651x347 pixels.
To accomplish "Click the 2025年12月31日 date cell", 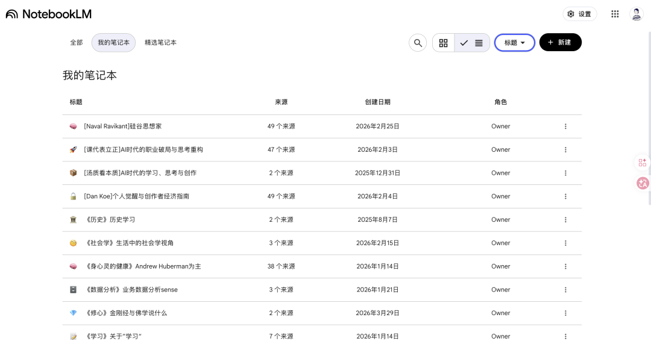I will [377, 173].
